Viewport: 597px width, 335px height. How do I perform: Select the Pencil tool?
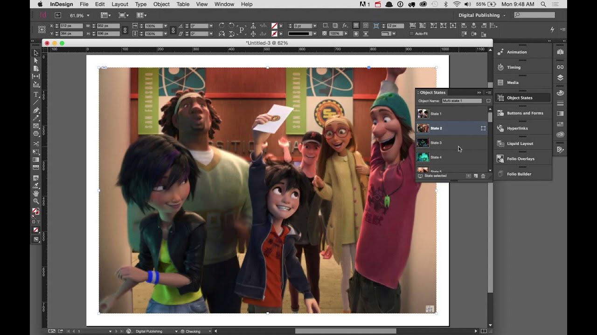click(x=36, y=118)
